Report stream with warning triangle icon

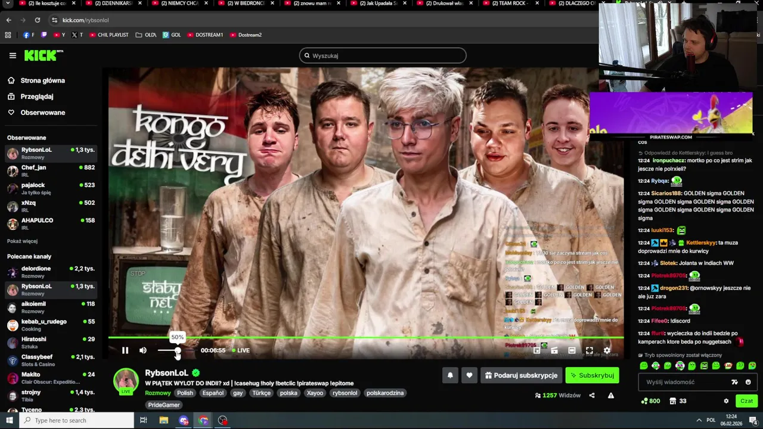click(611, 395)
